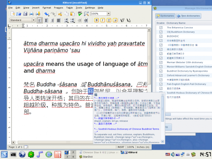Decrease paragraph indent icon
The image size is (212, 159).
[x=80, y=20]
